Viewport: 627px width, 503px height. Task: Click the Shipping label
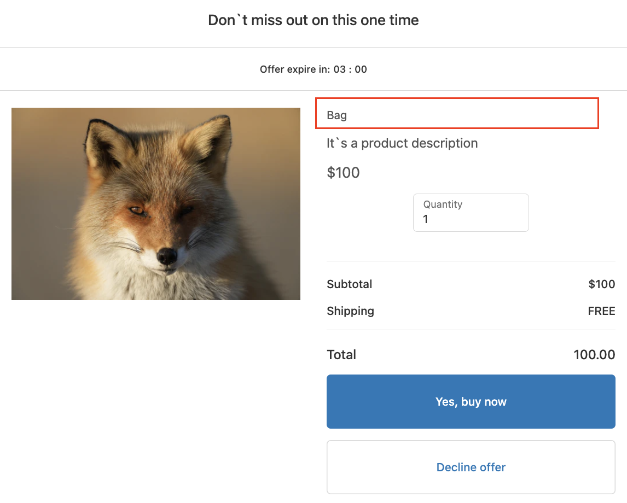click(350, 311)
